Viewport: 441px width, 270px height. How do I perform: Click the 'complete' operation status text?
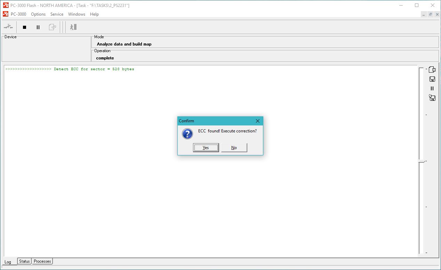point(105,58)
